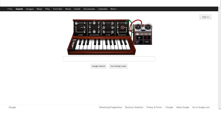This screenshot has height=116, width=221.
Task: Hit the red record button on recorder
Action: coord(147,38)
